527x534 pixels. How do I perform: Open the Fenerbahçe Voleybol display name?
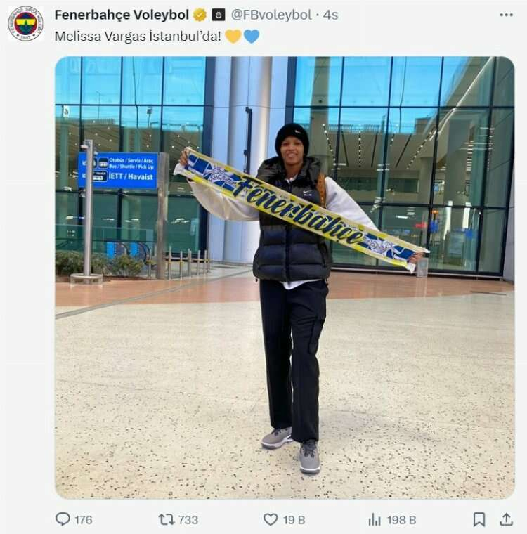coord(122,15)
